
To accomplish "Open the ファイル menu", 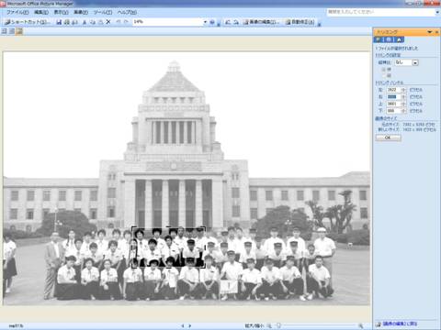I will (17, 12).
